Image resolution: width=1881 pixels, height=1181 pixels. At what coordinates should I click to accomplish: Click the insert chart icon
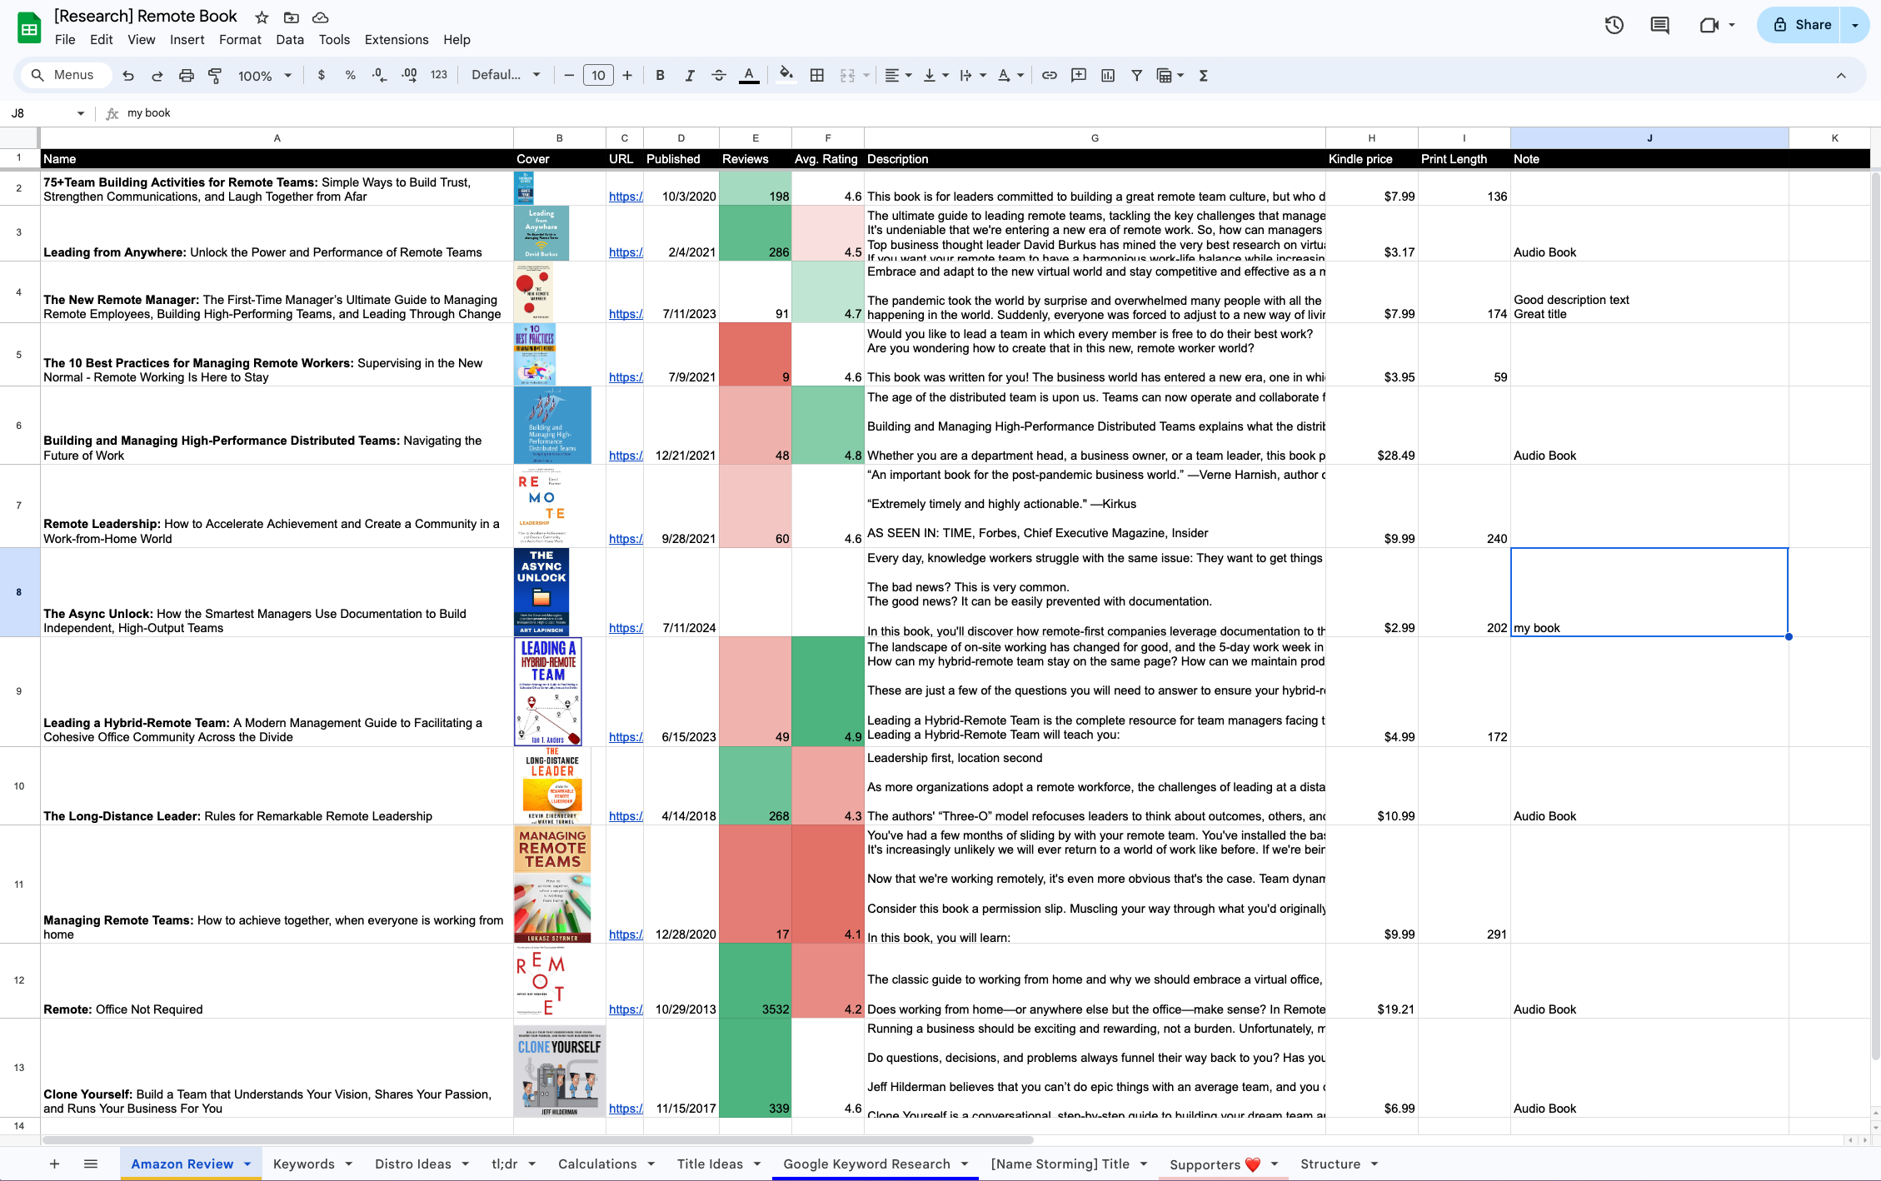(x=1108, y=76)
